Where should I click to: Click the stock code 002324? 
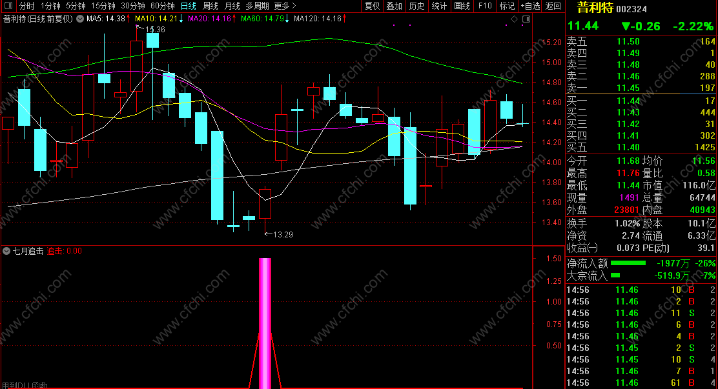pyautogui.click(x=631, y=9)
